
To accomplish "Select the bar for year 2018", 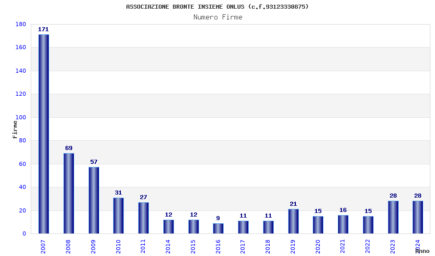I will point(268,227).
